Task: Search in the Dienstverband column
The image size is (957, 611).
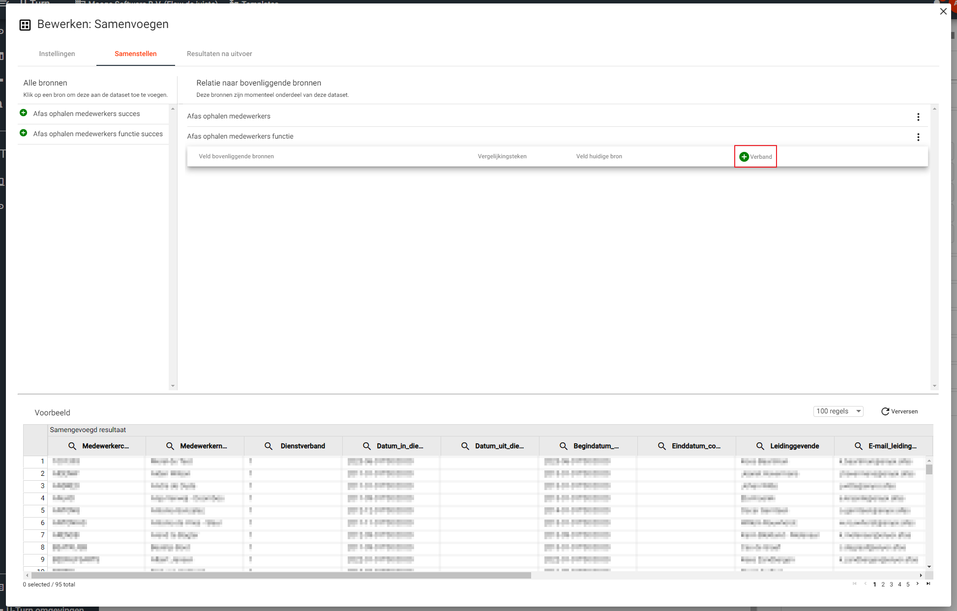Action: point(269,446)
